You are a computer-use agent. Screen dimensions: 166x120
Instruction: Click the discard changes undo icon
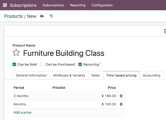(x=51, y=16)
